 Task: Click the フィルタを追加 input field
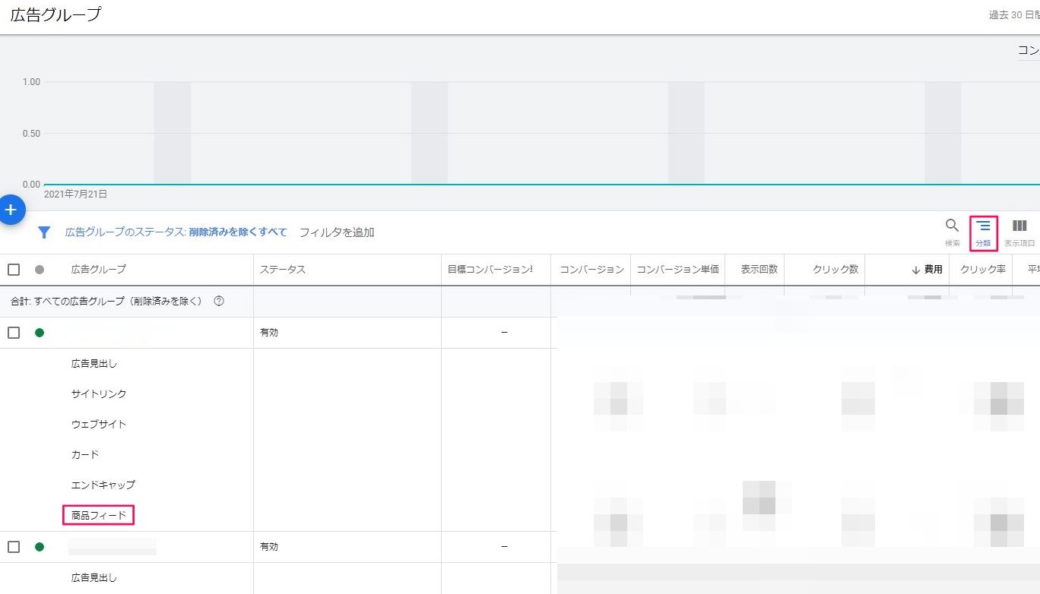(337, 232)
